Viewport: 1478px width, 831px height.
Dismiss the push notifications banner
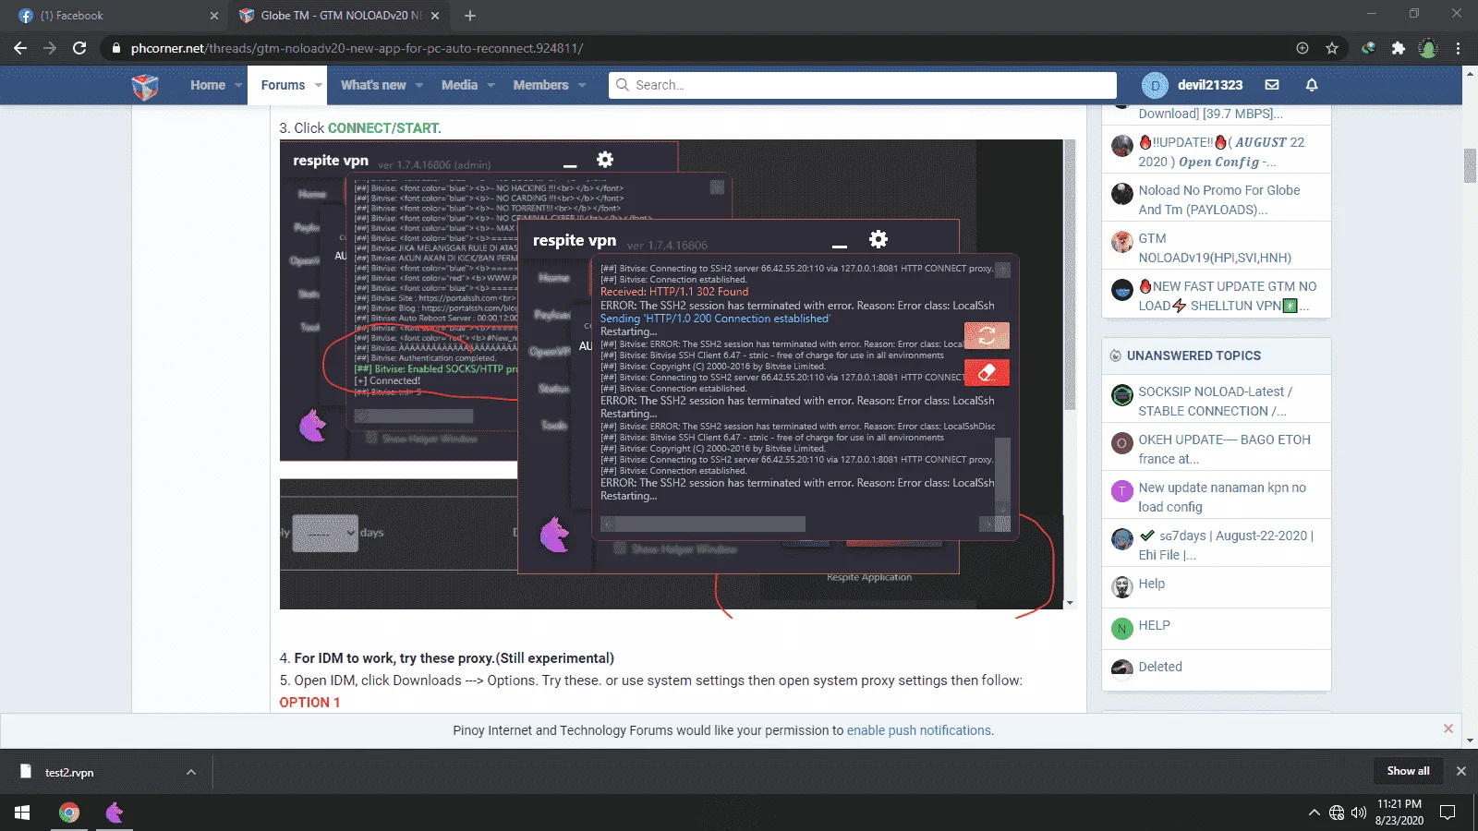pyautogui.click(x=1448, y=729)
